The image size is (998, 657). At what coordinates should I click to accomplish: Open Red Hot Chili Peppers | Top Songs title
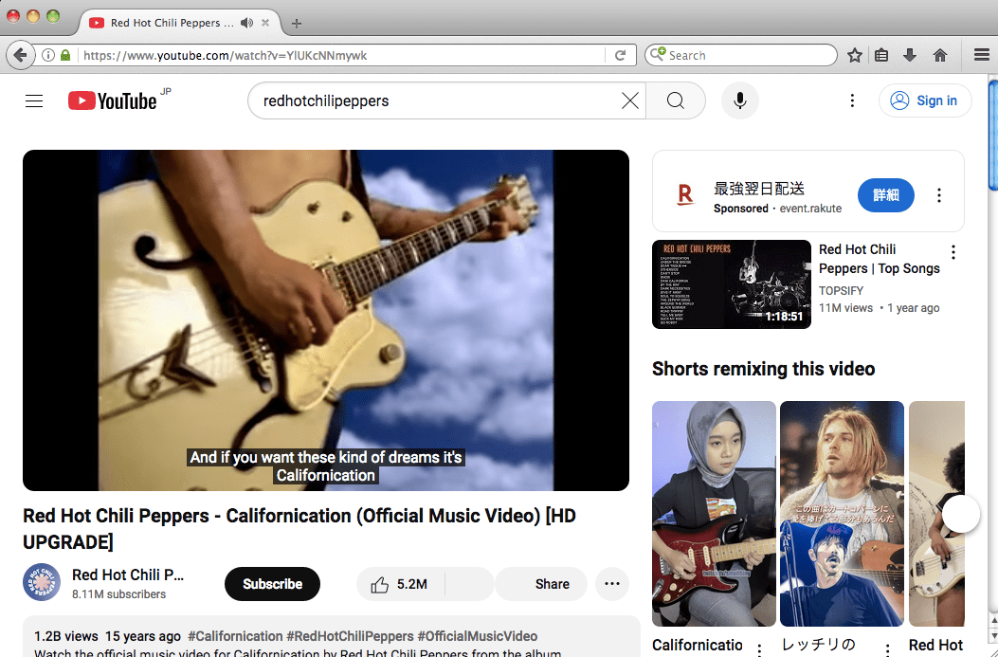879,259
